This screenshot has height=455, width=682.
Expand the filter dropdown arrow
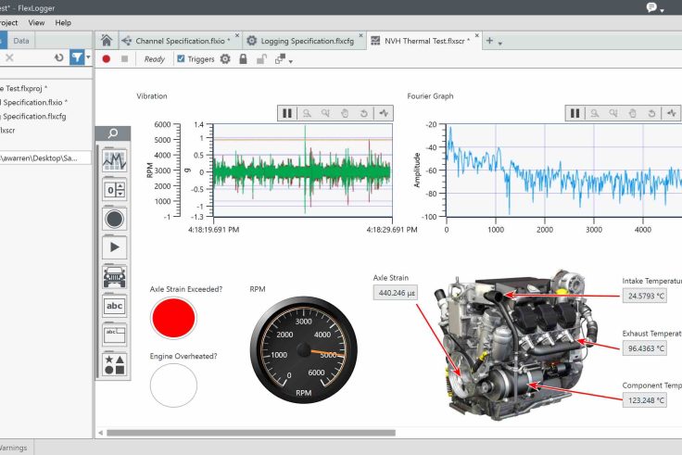pyautogui.click(x=88, y=57)
